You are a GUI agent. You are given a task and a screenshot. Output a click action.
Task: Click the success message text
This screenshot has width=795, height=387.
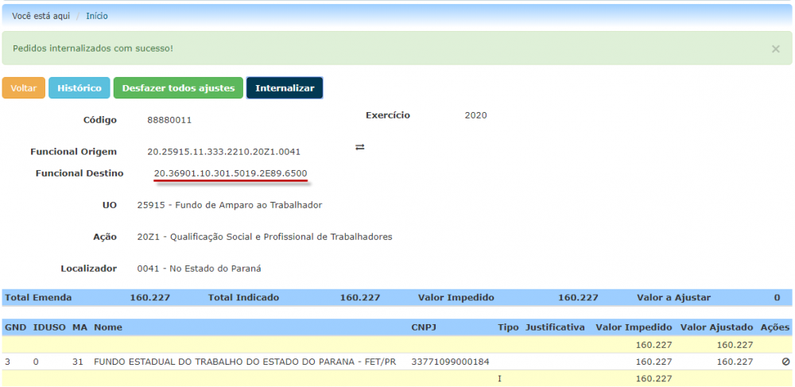[x=93, y=48]
